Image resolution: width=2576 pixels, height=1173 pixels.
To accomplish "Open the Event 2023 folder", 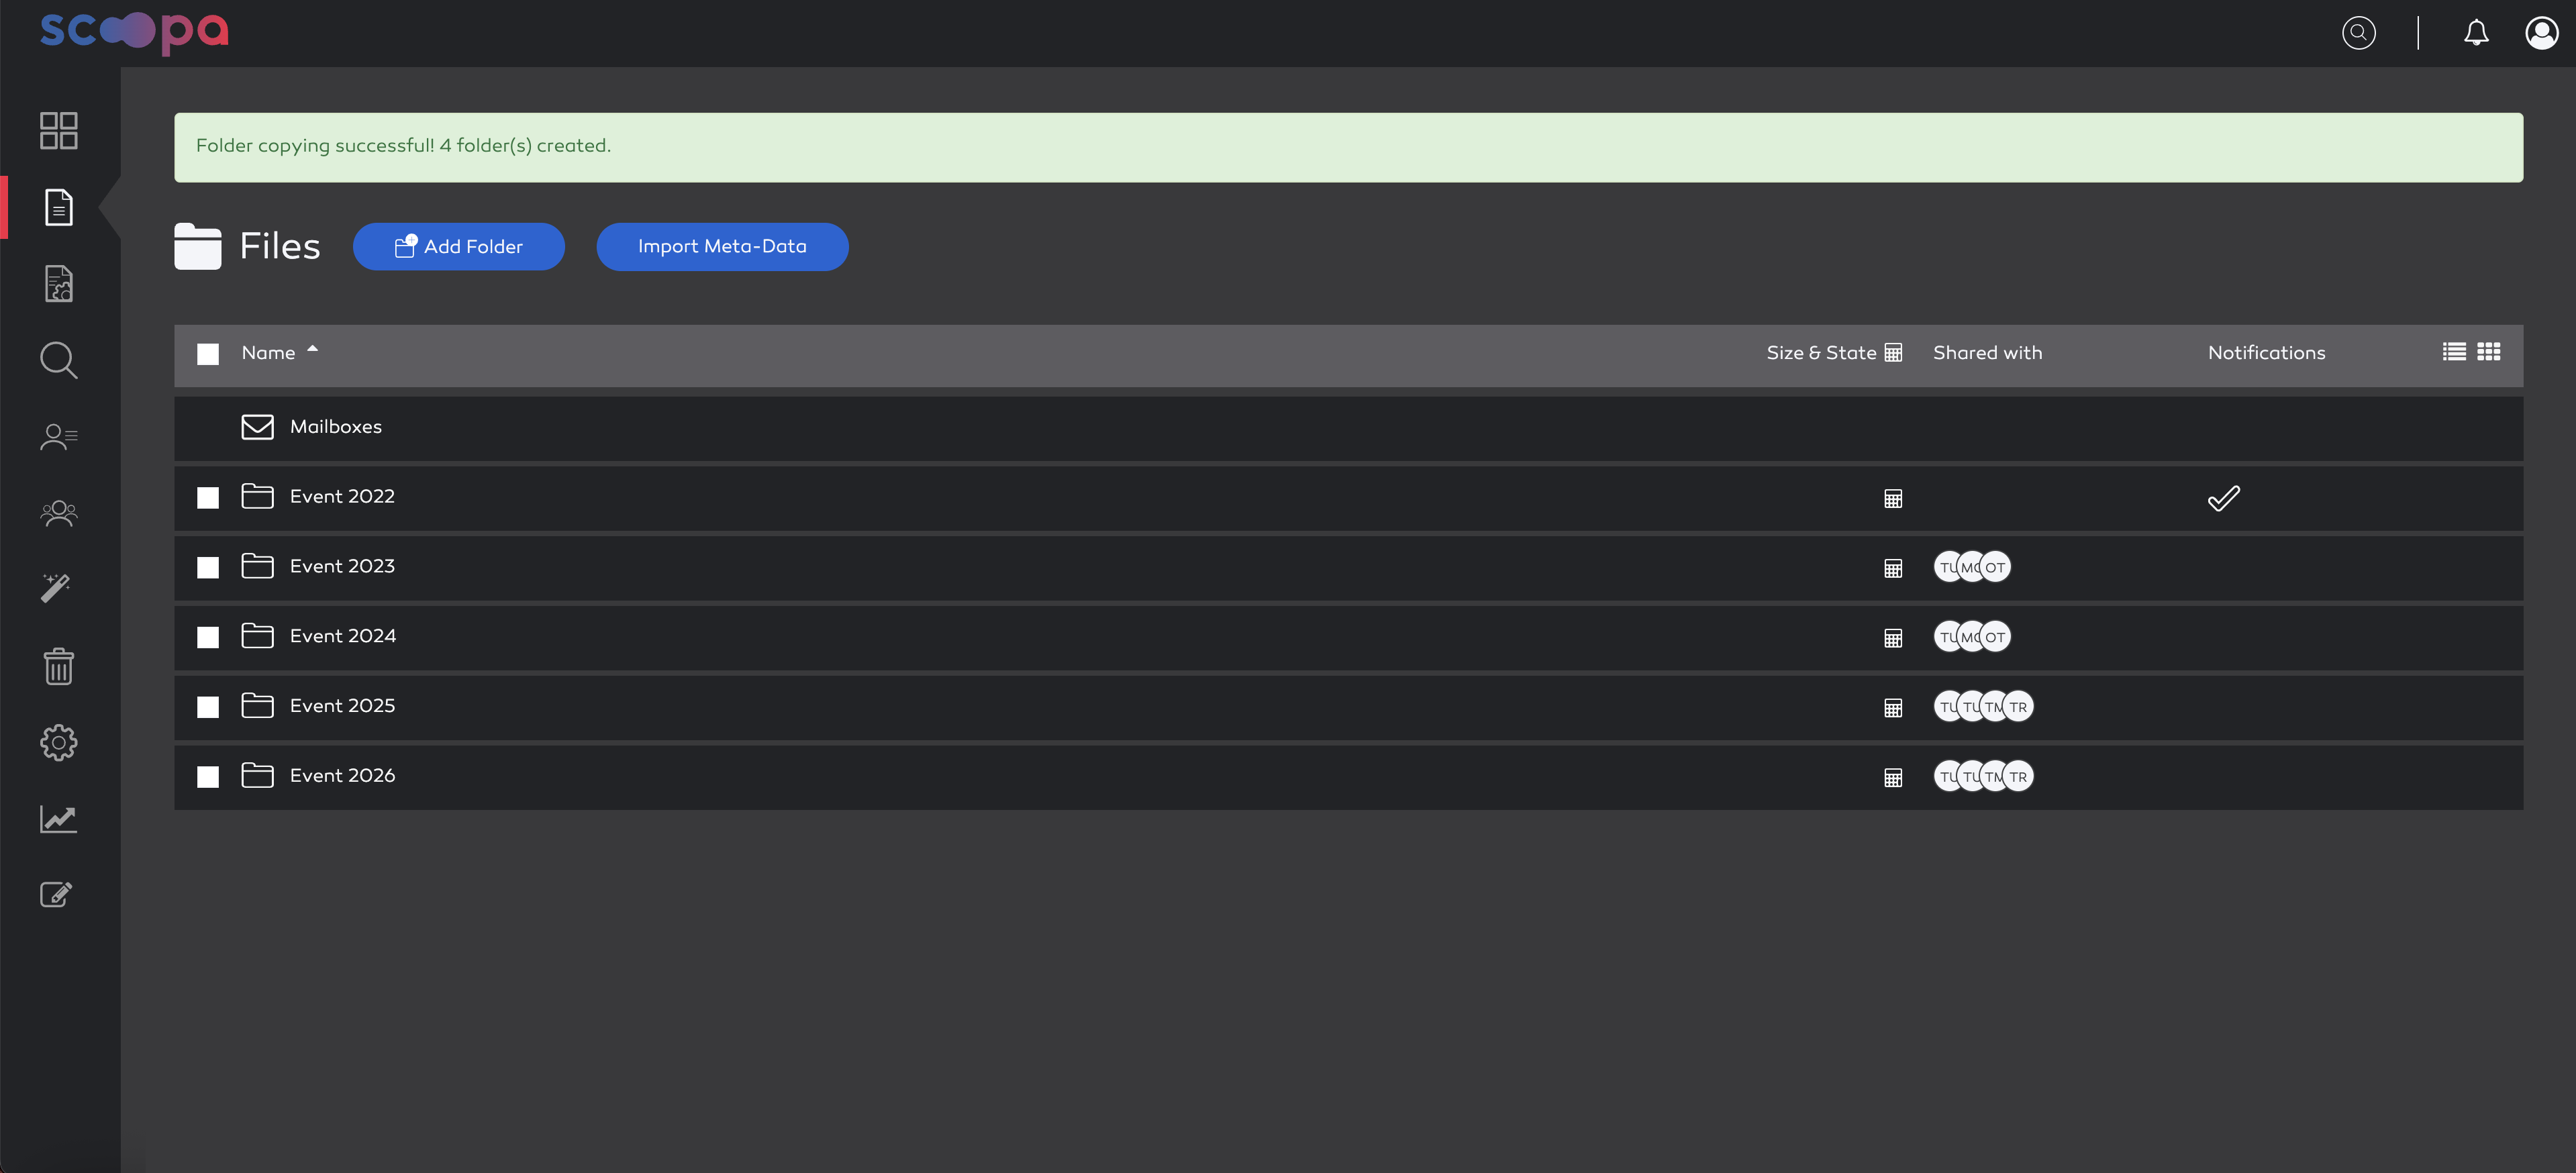I will point(342,567).
